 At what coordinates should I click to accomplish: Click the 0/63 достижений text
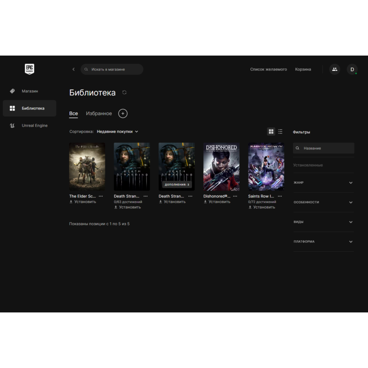click(128, 202)
